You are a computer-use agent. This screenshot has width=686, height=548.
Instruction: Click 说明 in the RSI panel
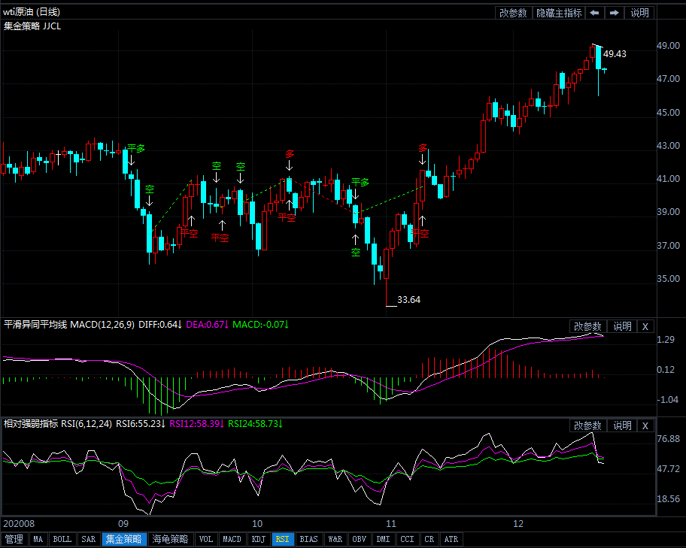(x=622, y=425)
